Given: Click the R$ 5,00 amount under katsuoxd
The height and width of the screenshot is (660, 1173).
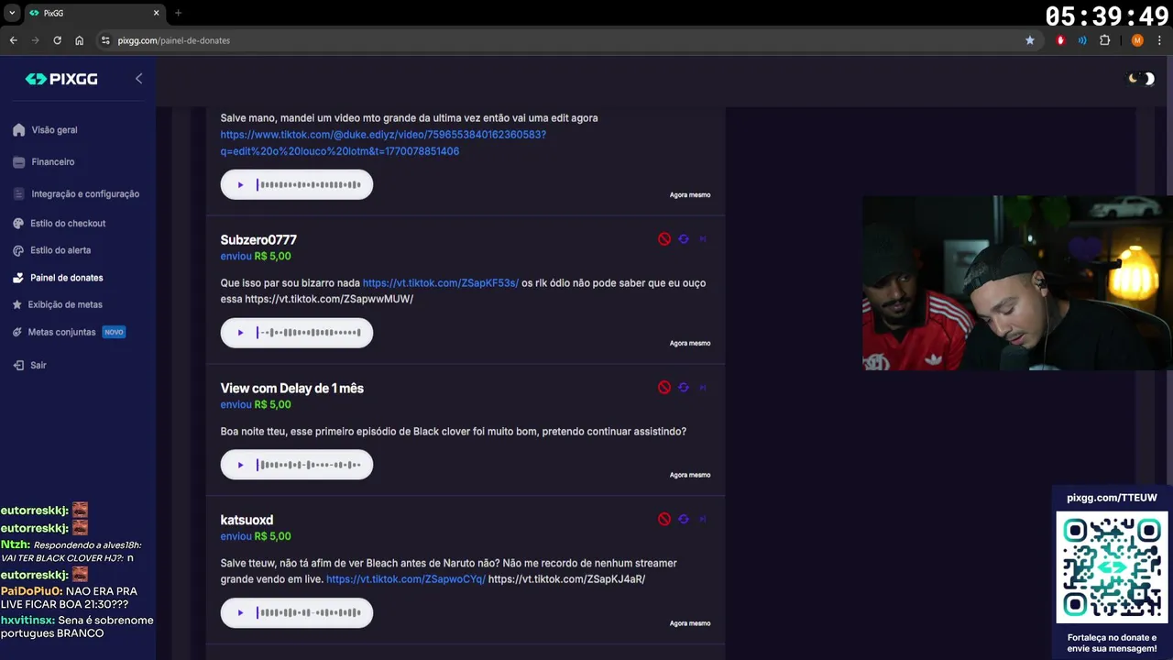Looking at the screenshot, I should tap(272, 536).
